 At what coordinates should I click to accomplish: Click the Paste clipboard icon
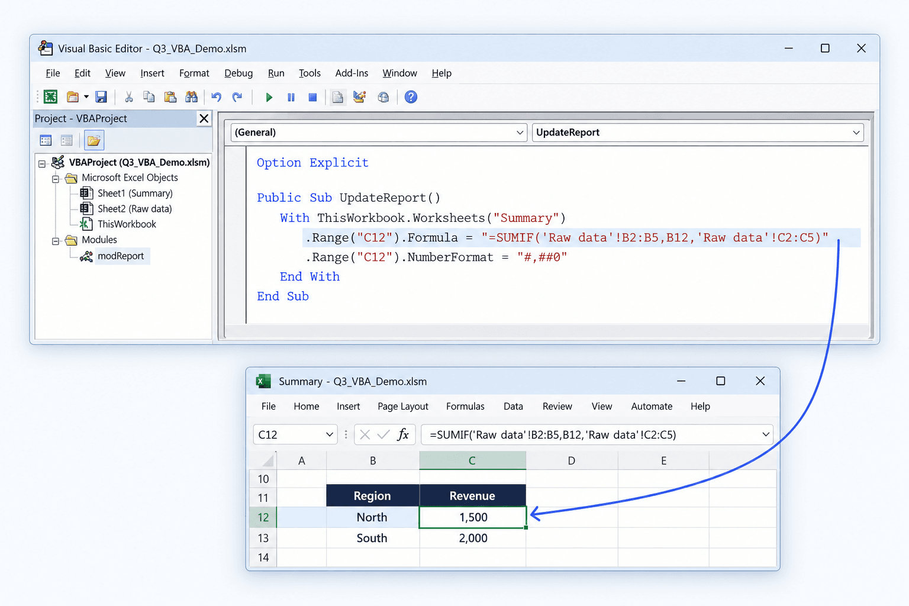tap(170, 97)
